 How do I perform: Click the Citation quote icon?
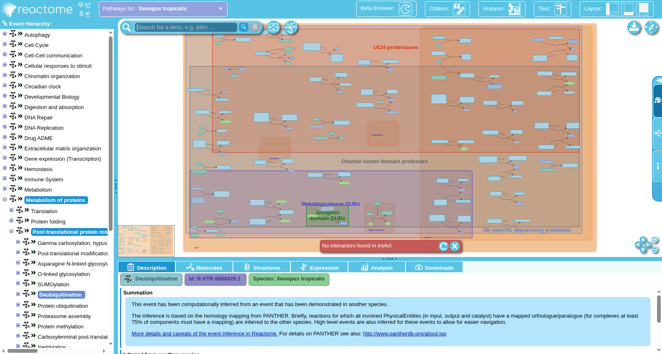(x=459, y=9)
